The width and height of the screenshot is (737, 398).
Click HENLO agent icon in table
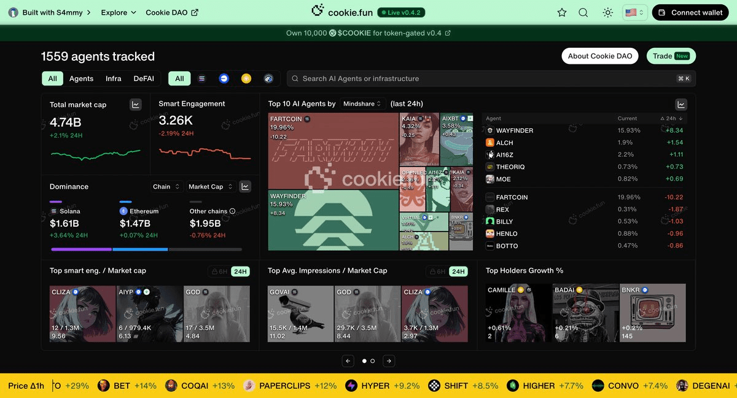click(490, 234)
